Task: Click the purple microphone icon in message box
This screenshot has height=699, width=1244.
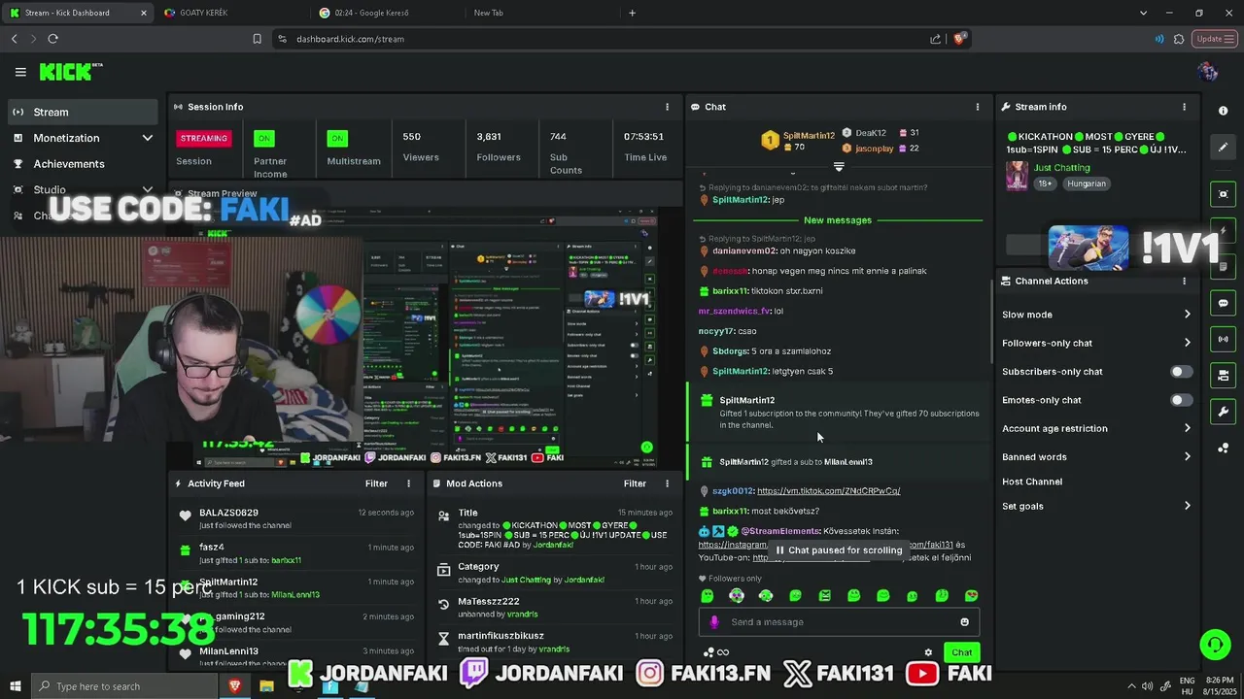Action: point(714,622)
